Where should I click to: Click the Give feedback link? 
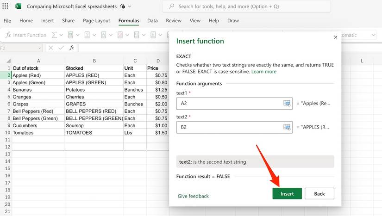pyautogui.click(x=193, y=196)
